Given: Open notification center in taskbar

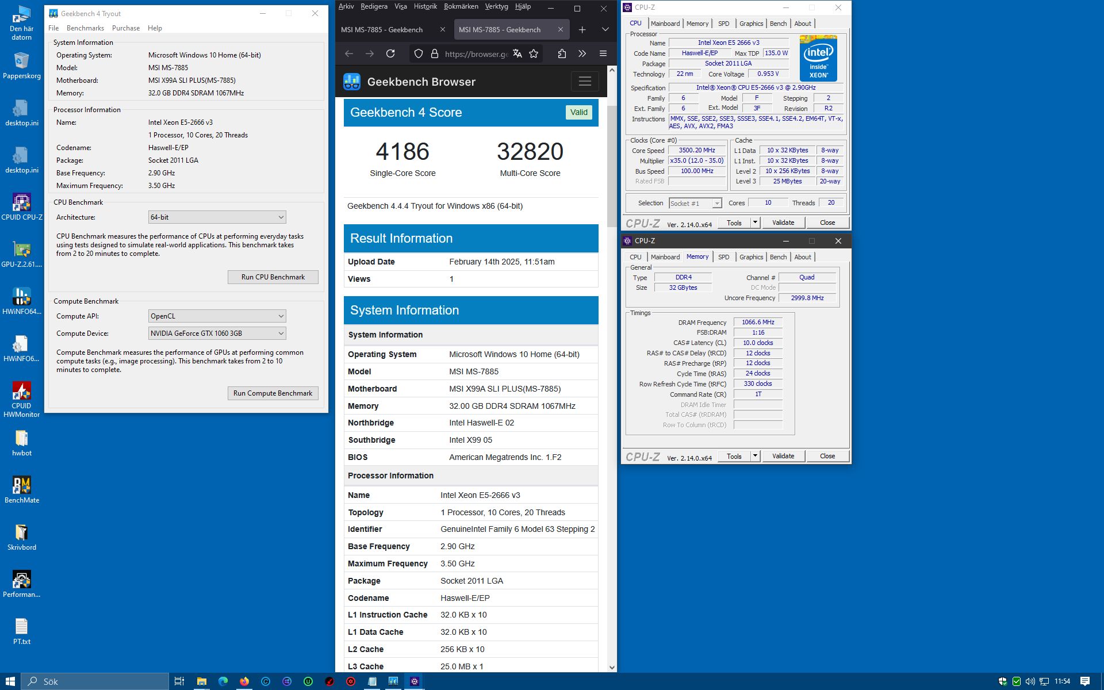Looking at the screenshot, I should click(x=1085, y=681).
